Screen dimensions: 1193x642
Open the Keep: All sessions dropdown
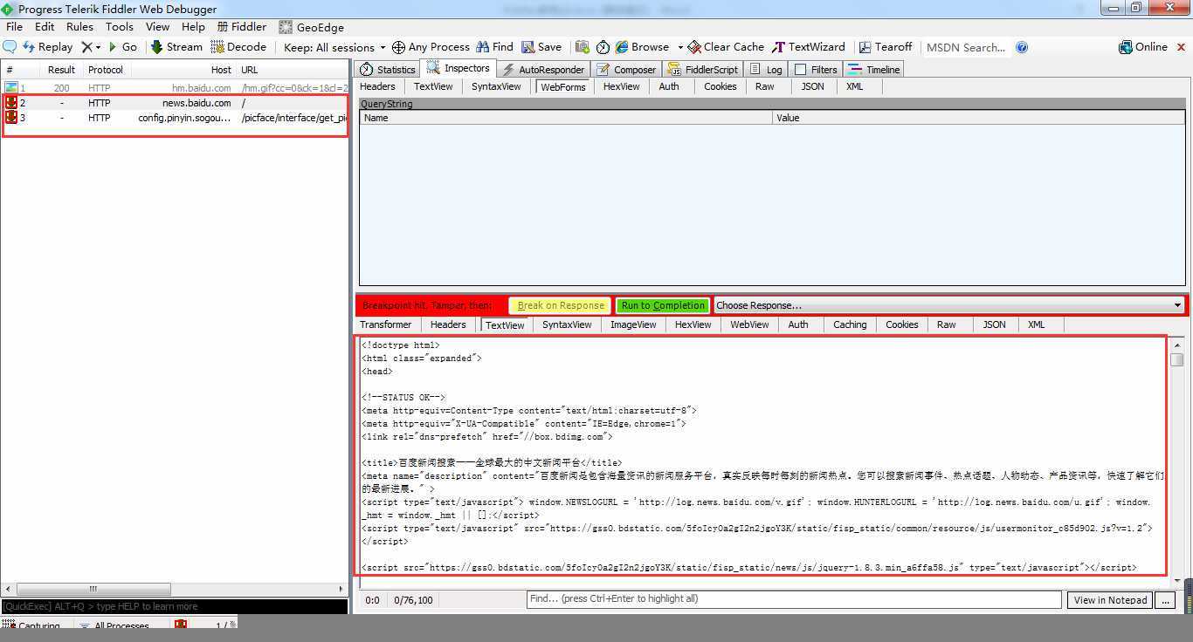(x=334, y=47)
